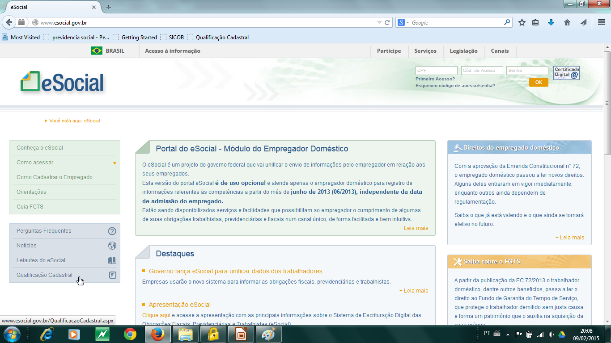Open the address bar history dropdown arrow

[x=379, y=22]
